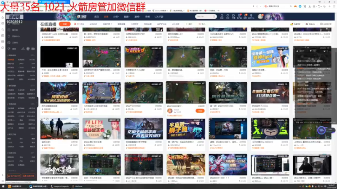Click the 开播 start-streaming icon
337x189 pixels.
click(233, 16)
